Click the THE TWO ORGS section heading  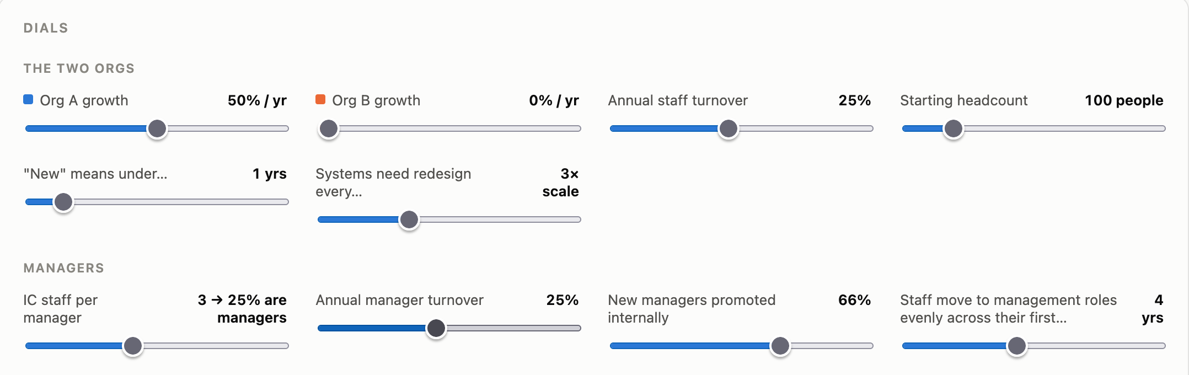[79, 68]
